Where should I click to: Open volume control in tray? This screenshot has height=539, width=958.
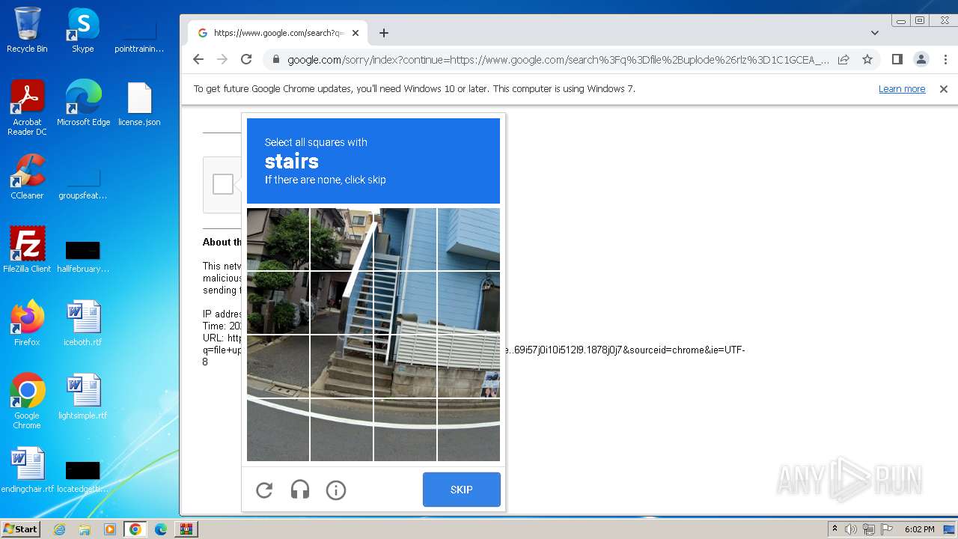851,529
